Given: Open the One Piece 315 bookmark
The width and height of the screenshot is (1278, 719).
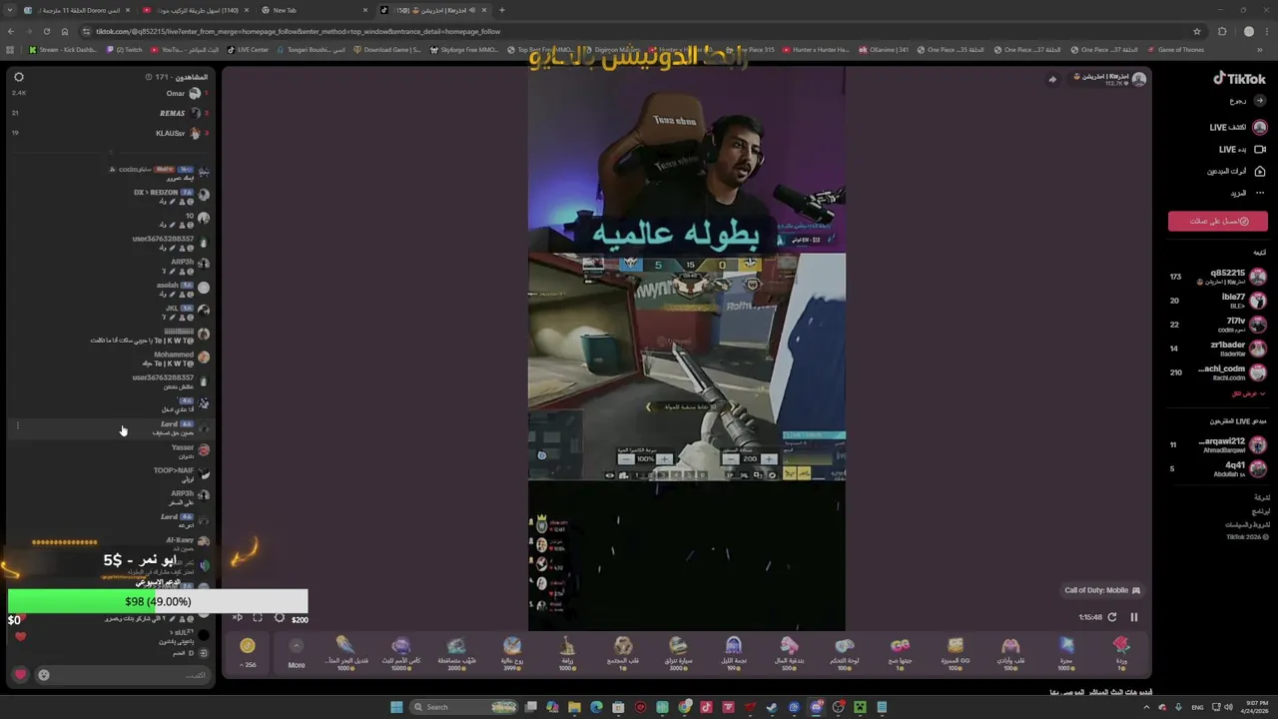Looking at the screenshot, I should tap(749, 49).
